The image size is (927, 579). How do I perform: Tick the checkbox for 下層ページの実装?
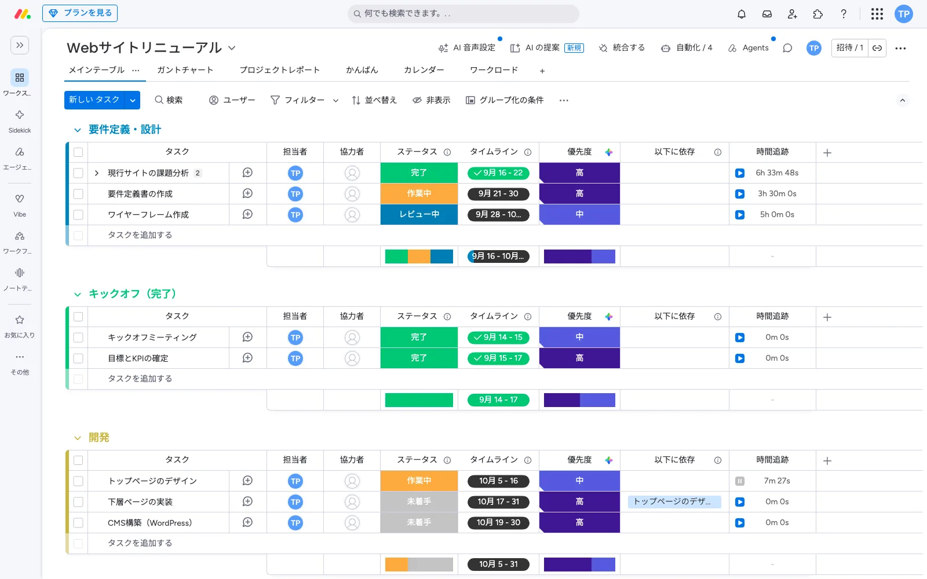78,502
